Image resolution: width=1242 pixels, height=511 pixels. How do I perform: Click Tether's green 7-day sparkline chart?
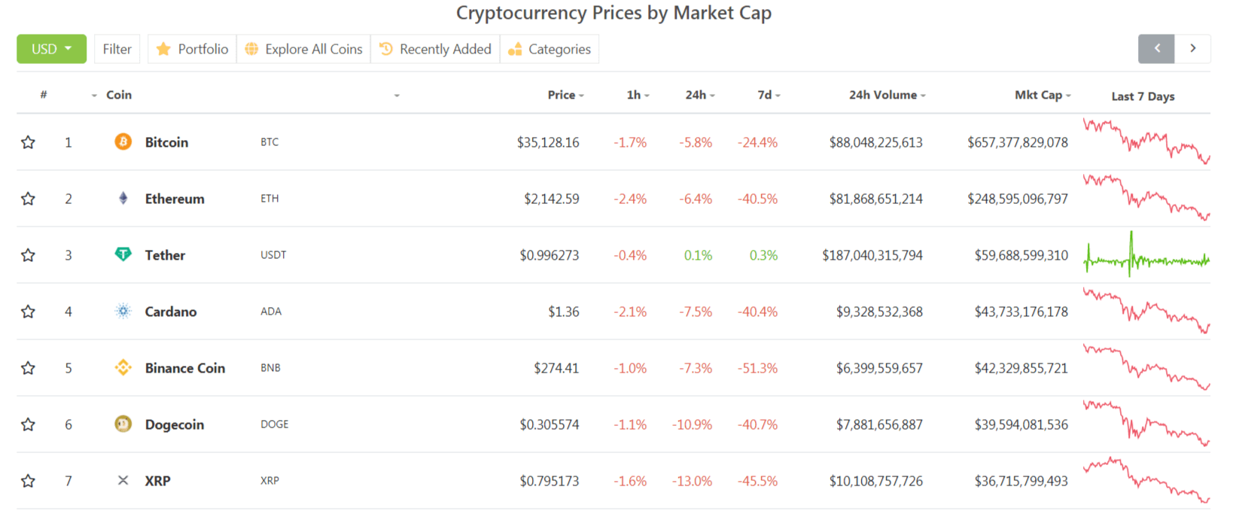(1146, 257)
